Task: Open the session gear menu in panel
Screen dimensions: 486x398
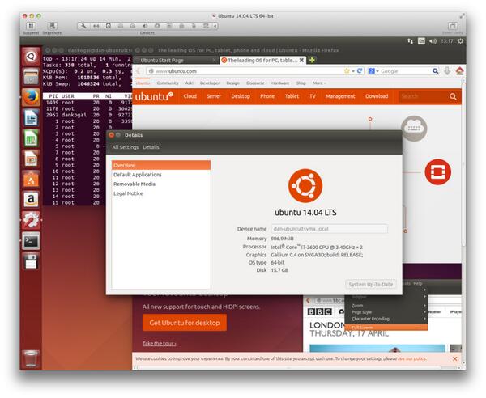Action: 461,41
